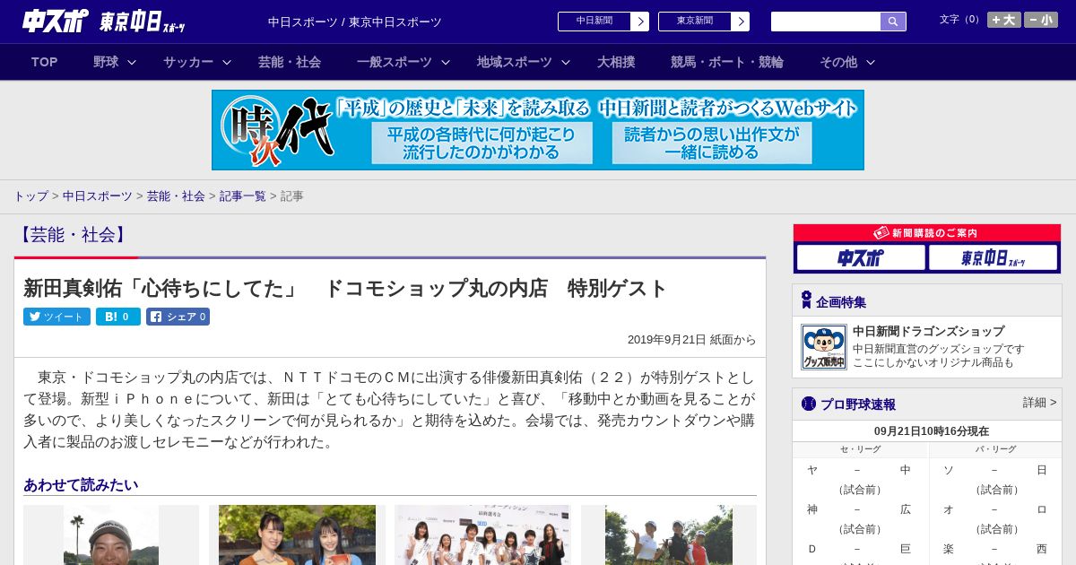Click 記事一覧 breadcrumb link
The width and height of the screenshot is (1076, 565).
coord(243,196)
